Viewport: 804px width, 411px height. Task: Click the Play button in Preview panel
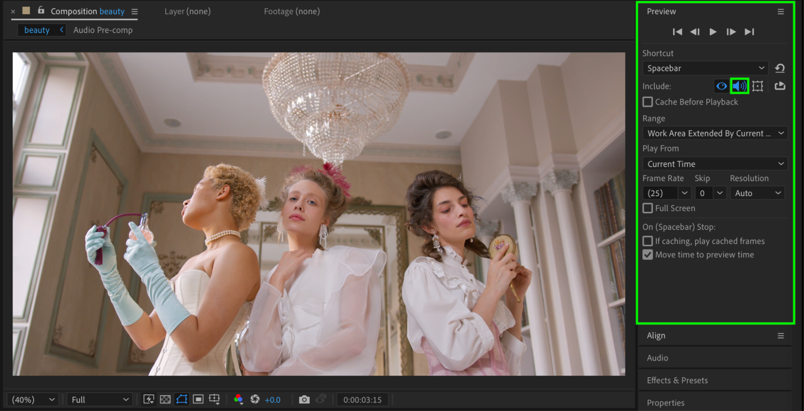[x=713, y=32]
